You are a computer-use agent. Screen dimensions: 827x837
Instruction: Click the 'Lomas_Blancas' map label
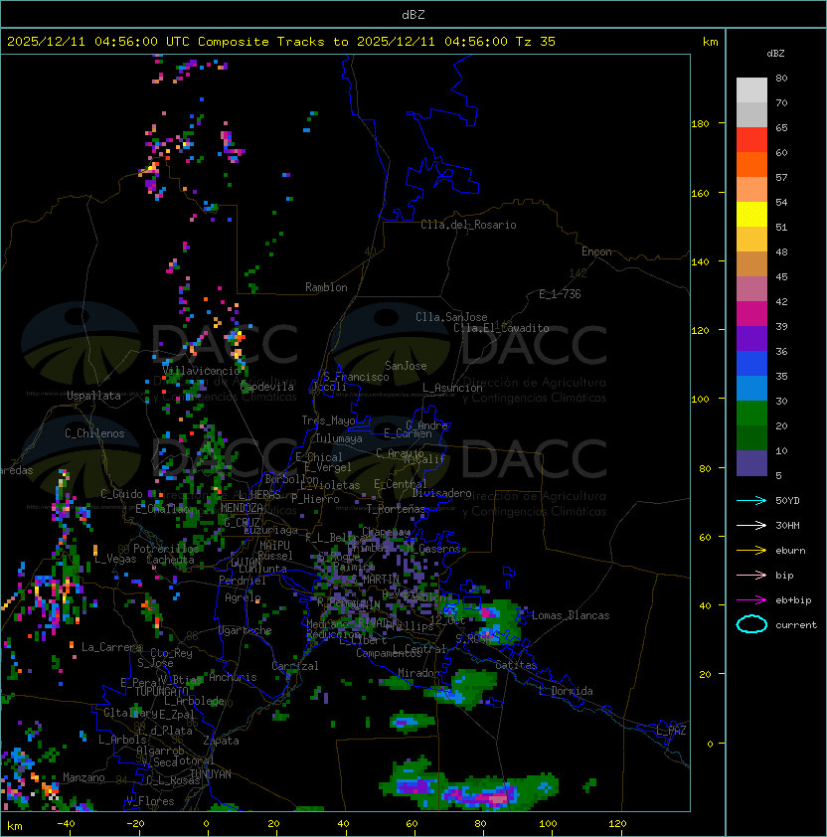pyautogui.click(x=571, y=615)
